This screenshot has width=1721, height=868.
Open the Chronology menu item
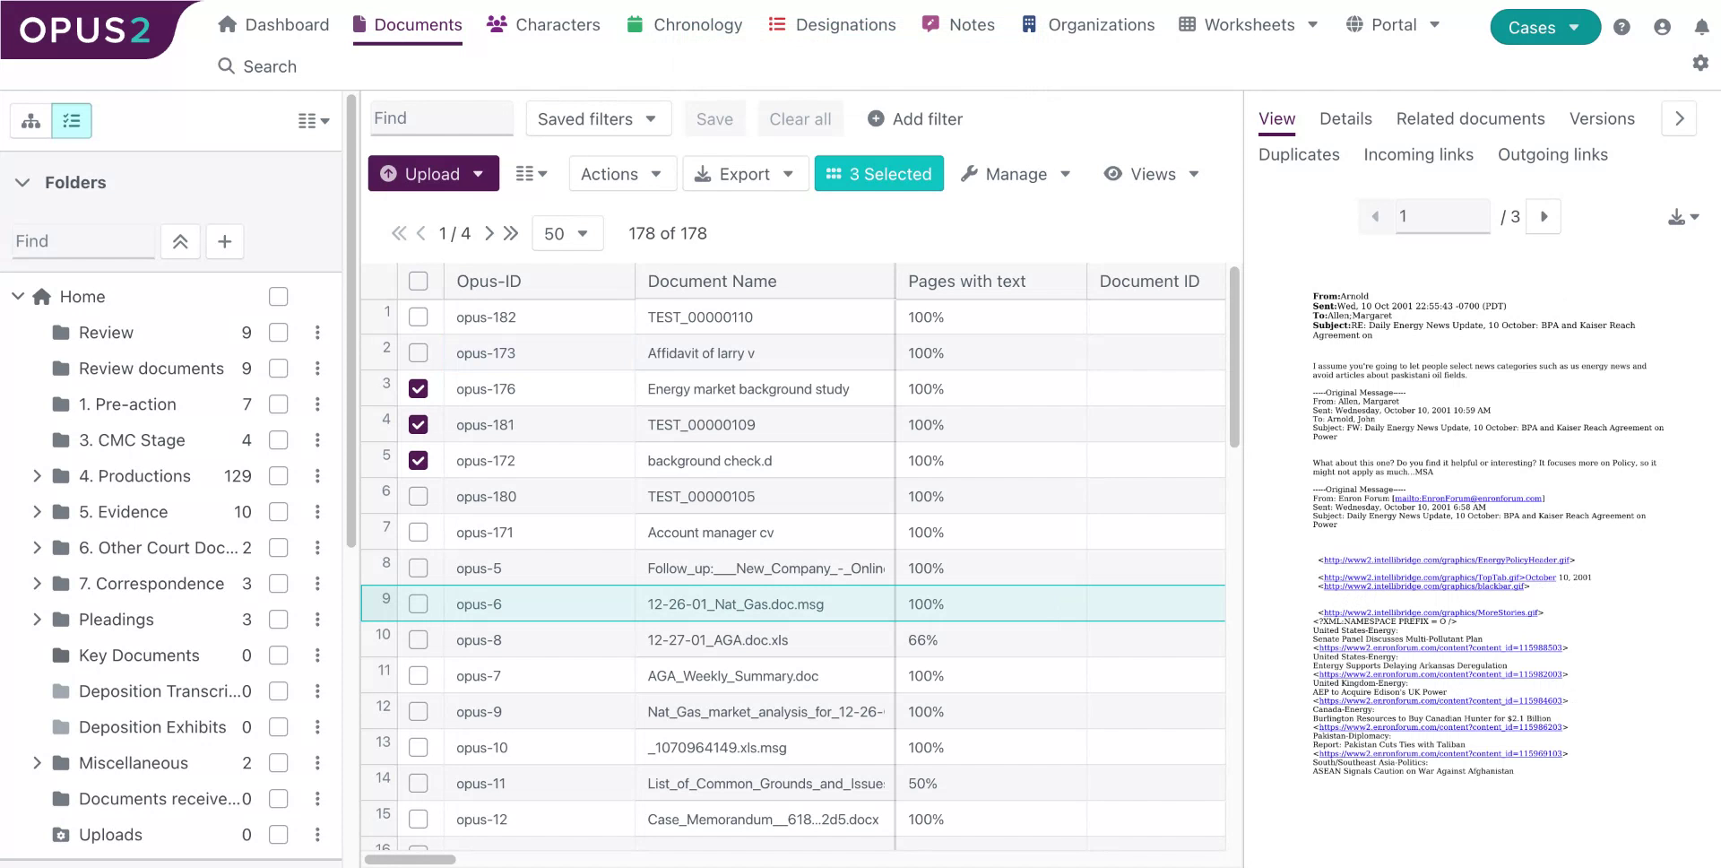click(685, 25)
